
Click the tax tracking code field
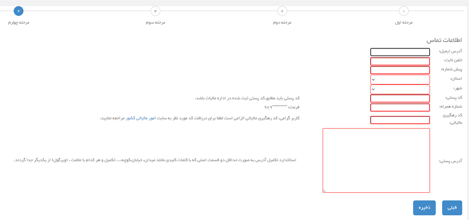[400, 120]
